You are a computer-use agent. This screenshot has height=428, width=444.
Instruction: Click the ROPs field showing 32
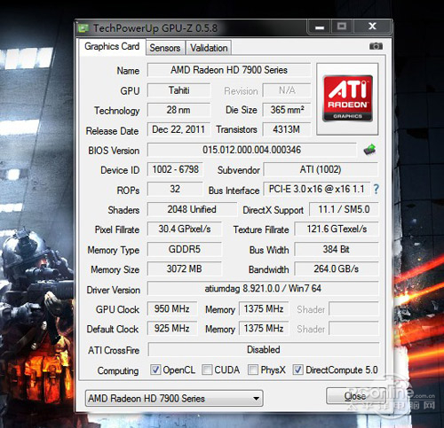pos(175,189)
